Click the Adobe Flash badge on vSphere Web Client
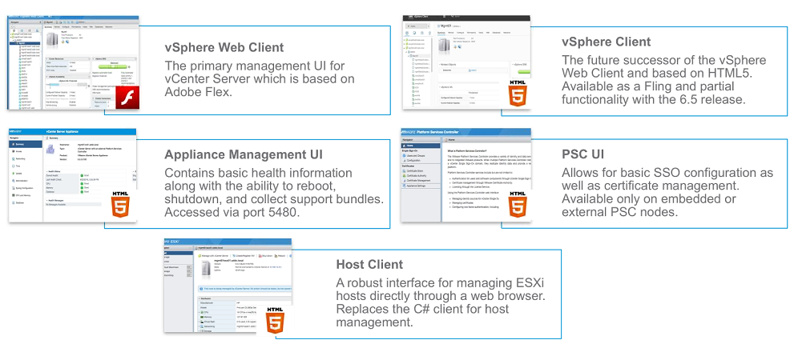This screenshot has width=794, height=344. 127,97
